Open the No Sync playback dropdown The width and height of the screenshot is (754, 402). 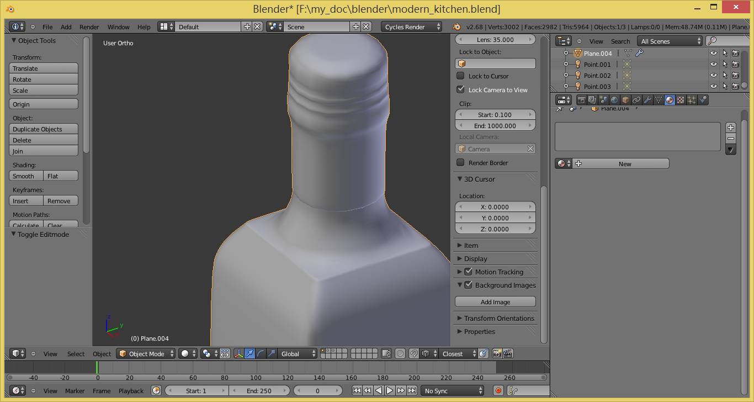click(x=453, y=390)
